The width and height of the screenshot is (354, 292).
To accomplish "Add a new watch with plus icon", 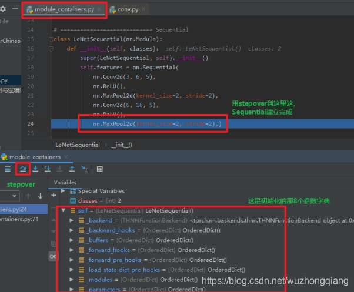I will coord(54,195).
